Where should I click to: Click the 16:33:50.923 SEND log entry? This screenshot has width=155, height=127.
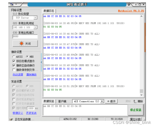[x=72, y=76]
